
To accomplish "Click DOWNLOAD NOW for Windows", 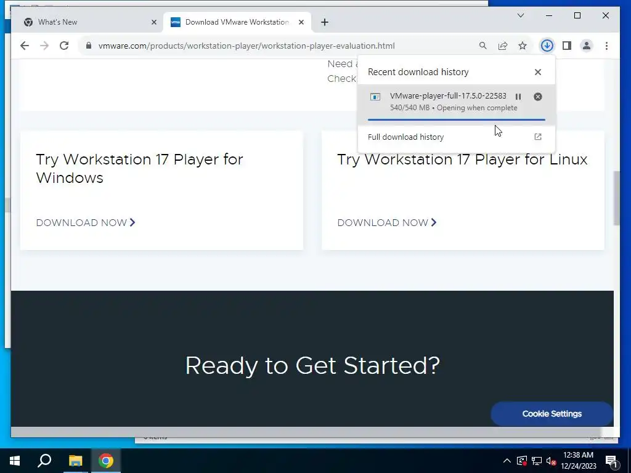I will pyautogui.click(x=86, y=222).
